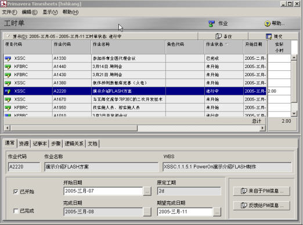This screenshot has height=225, width=303.
Task: Sort by 作业代码 column header
Action: tap(71, 47)
